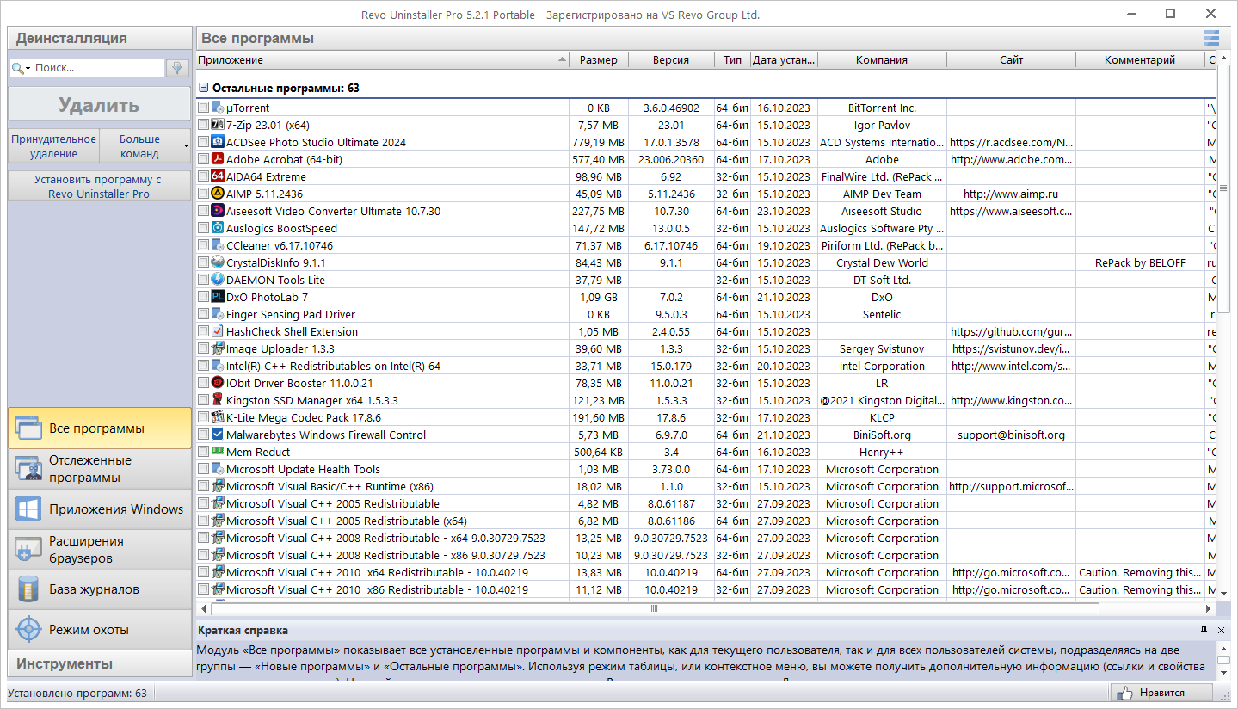Image resolution: width=1238 pixels, height=709 pixels.
Task: Click the Kingston SSD Manager icon
Action: 218,401
